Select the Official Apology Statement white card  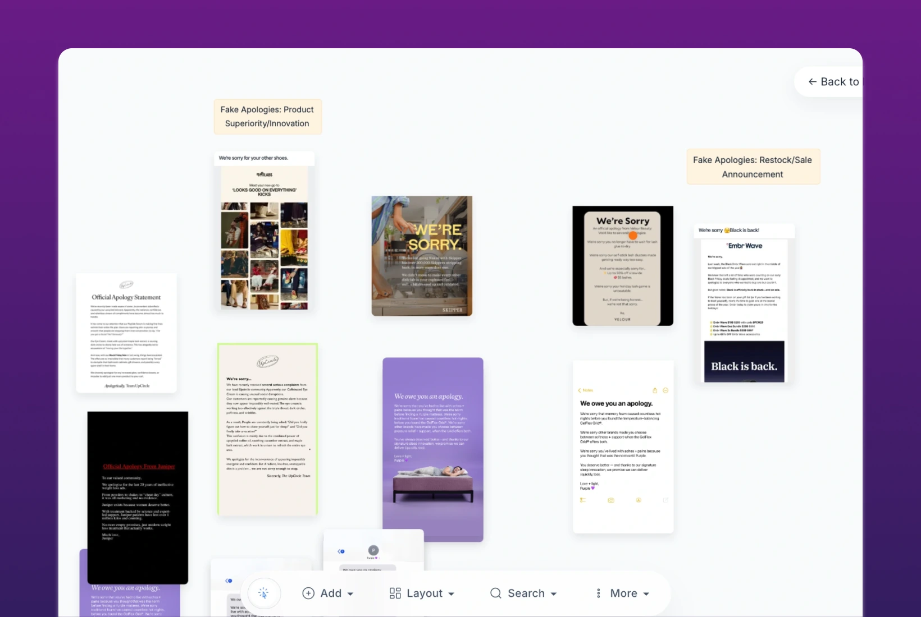click(126, 333)
